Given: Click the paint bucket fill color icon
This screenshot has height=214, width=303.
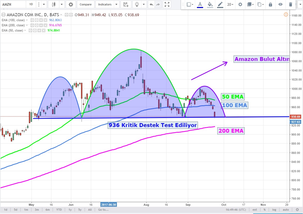Looking at the screenshot, I should pyautogui.click(x=210, y=4).
